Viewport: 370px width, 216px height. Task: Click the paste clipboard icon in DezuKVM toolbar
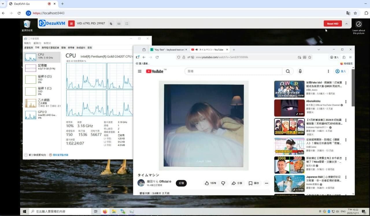click(x=111, y=23)
